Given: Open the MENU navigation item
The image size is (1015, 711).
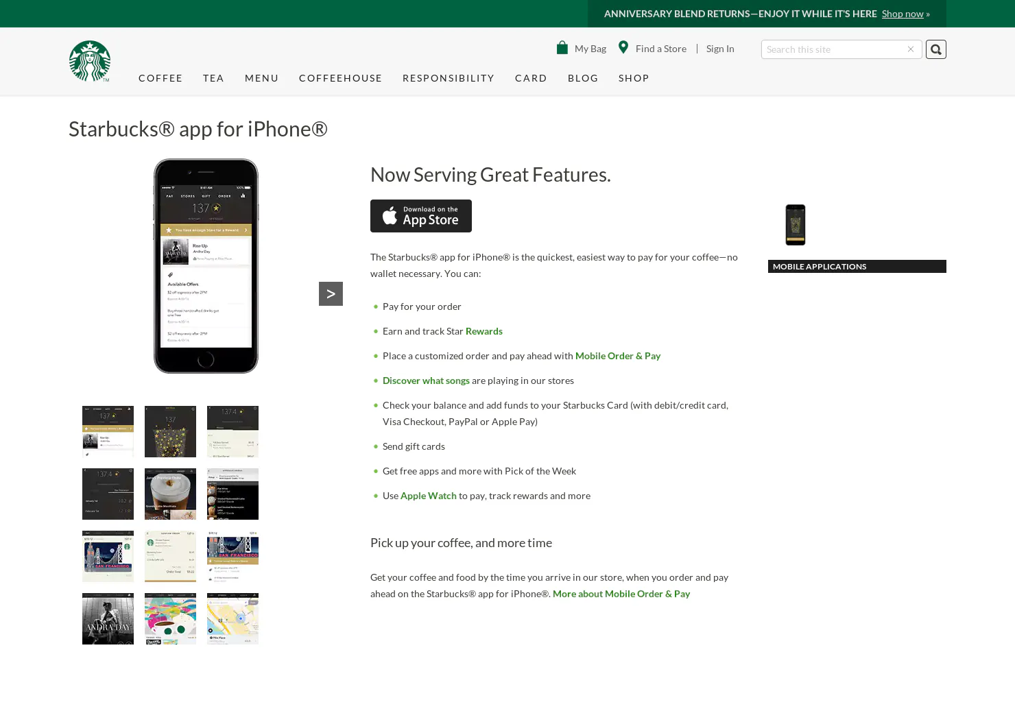Looking at the screenshot, I should click(262, 78).
